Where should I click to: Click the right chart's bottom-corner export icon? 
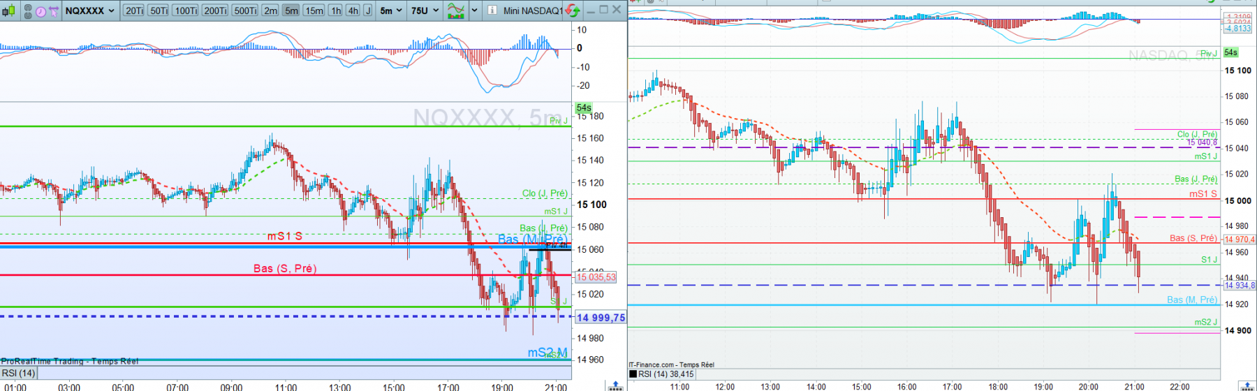click(1248, 385)
